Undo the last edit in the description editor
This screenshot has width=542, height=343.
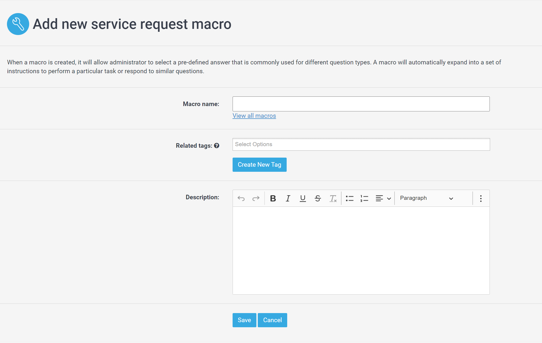(x=241, y=198)
